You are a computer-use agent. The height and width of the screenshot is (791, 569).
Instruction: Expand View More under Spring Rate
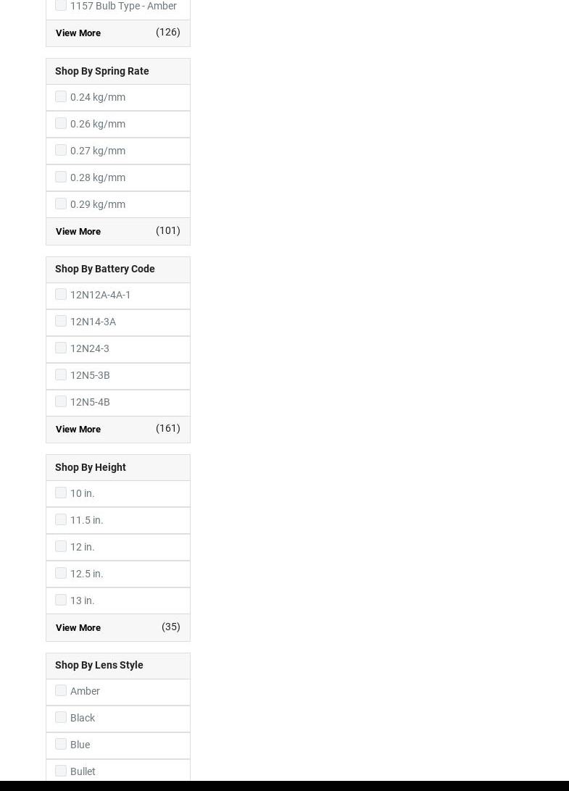[78, 231]
